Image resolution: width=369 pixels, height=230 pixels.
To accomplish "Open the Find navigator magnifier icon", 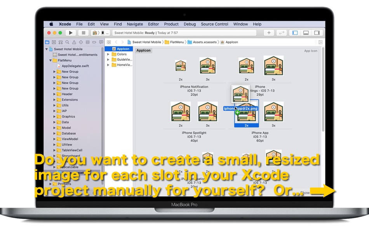I will [67, 42].
